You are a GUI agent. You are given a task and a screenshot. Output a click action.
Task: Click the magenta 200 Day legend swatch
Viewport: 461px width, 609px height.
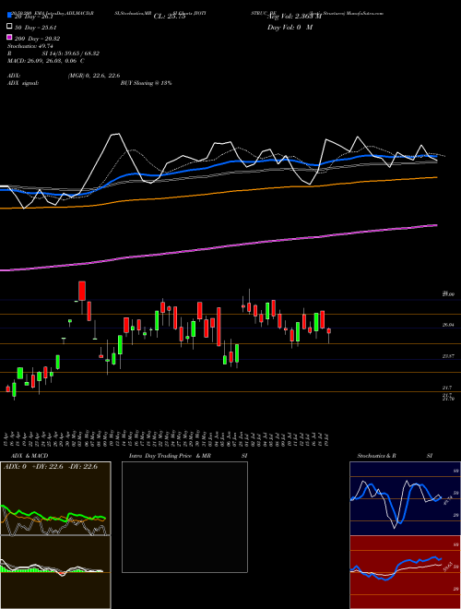[x=10, y=37]
